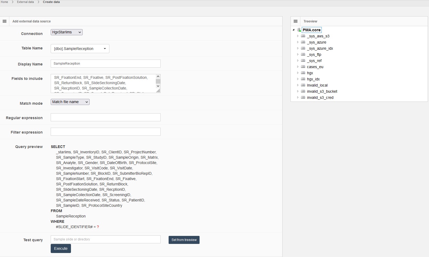Click the Regular expression input field

tap(105, 118)
